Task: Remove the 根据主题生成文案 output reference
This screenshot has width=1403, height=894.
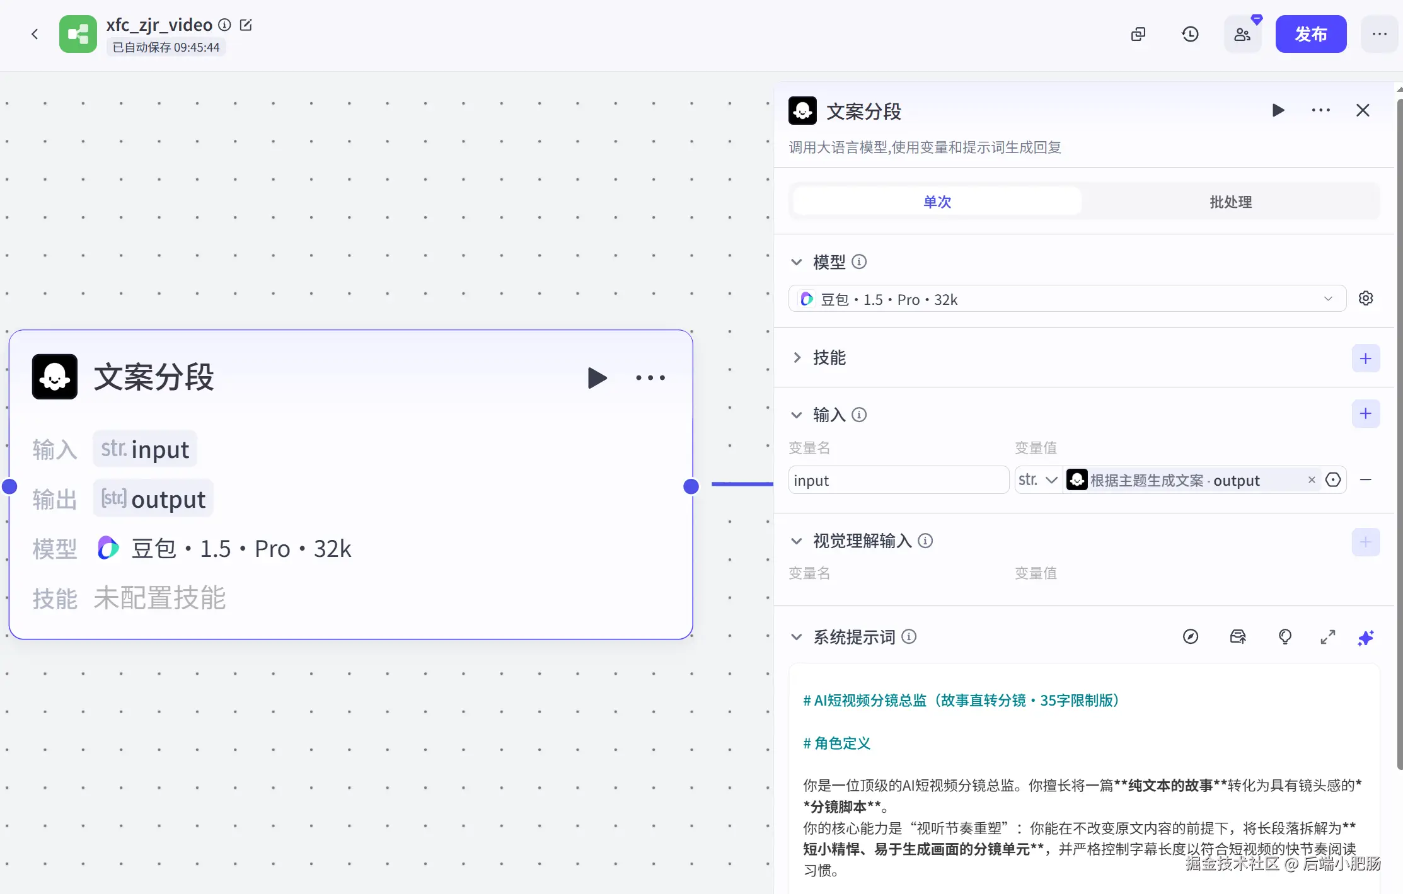Action: 1312,480
